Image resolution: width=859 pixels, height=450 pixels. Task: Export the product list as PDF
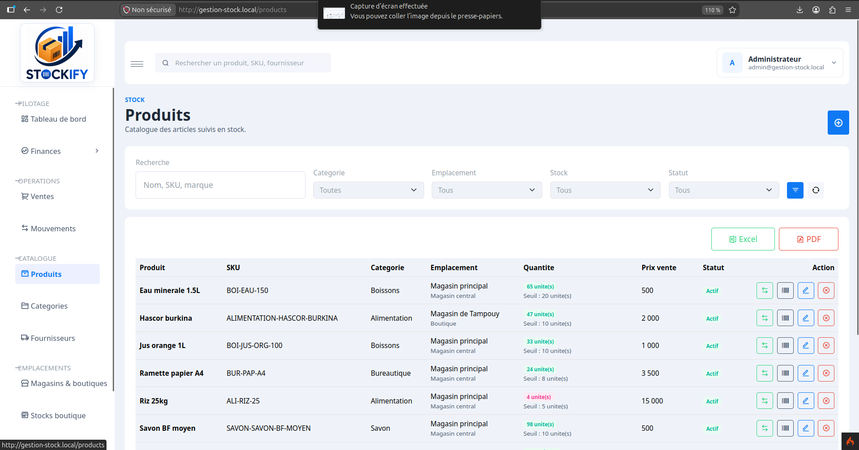click(x=808, y=239)
